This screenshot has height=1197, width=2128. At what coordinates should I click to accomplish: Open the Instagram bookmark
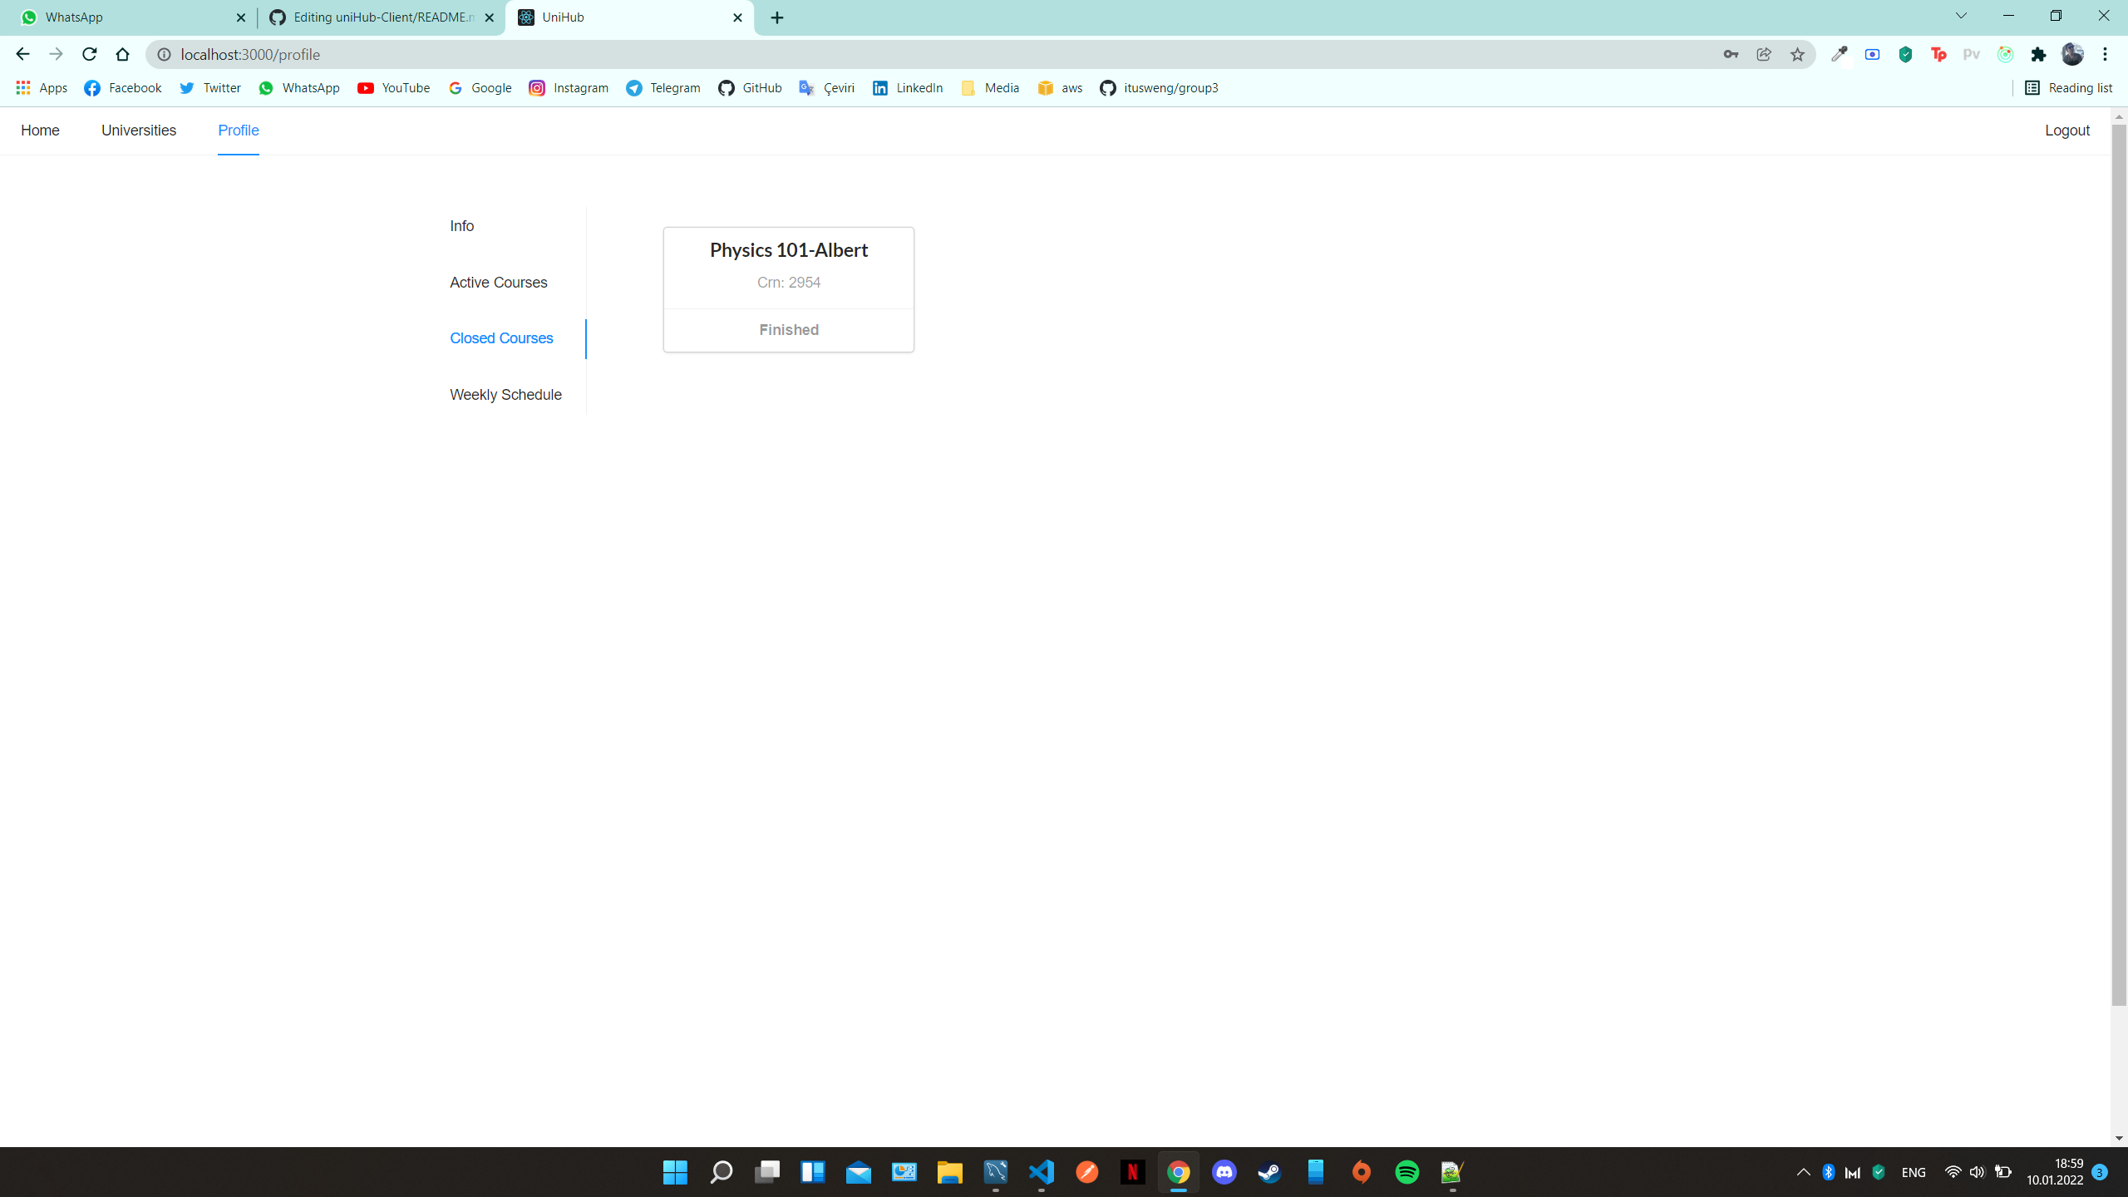569,87
